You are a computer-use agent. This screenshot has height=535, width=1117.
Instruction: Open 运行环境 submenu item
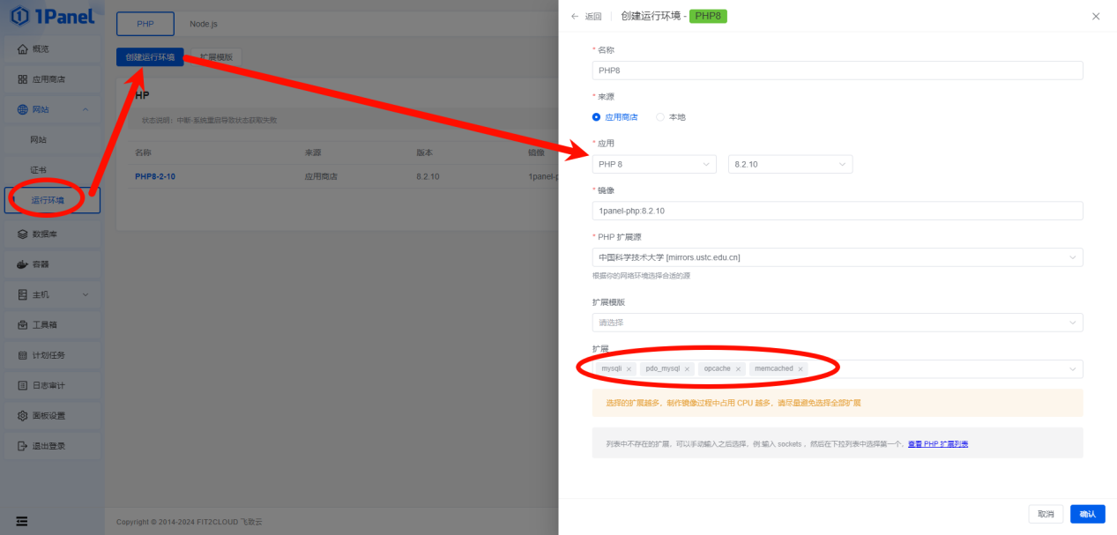[x=52, y=200]
